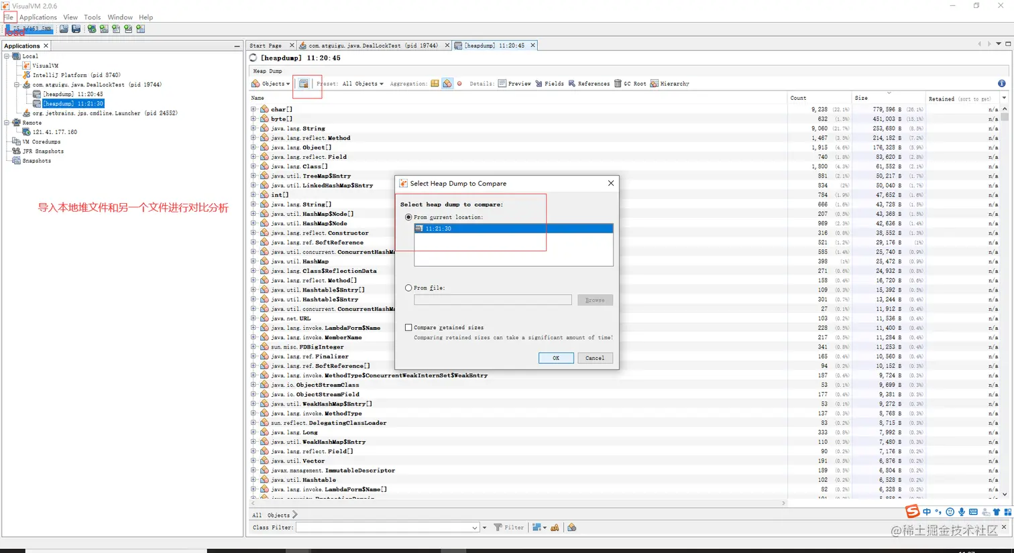Open the GC Root details view
Screen dimensions: 1014x553
tap(630, 84)
